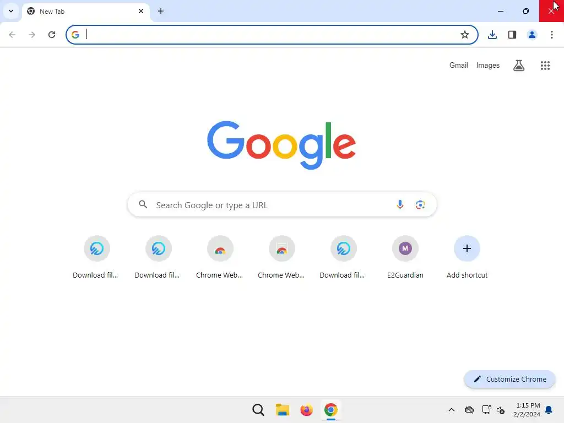Toggle the side panel

[x=512, y=35]
